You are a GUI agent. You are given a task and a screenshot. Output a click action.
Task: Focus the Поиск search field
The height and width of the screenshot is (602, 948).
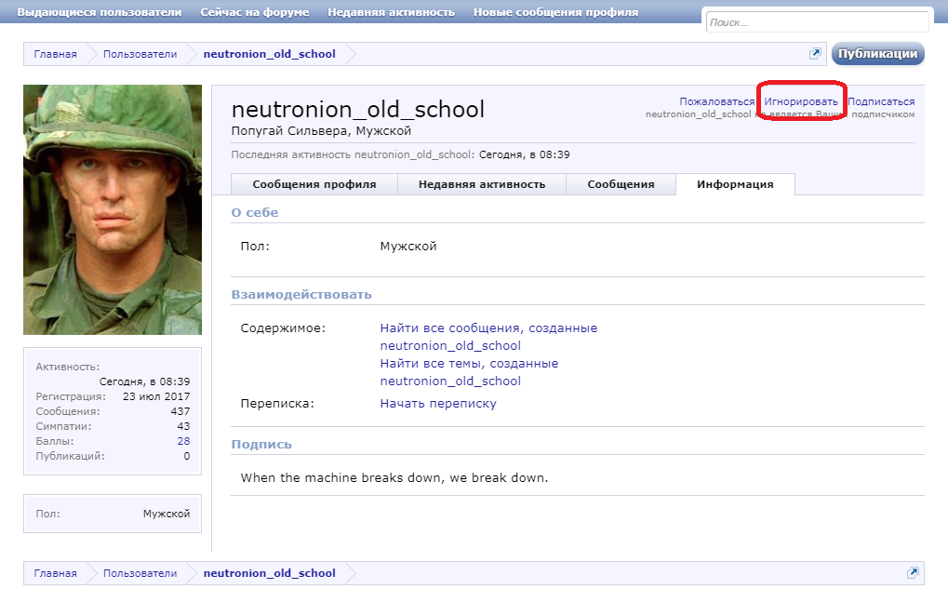pos(817,22)
